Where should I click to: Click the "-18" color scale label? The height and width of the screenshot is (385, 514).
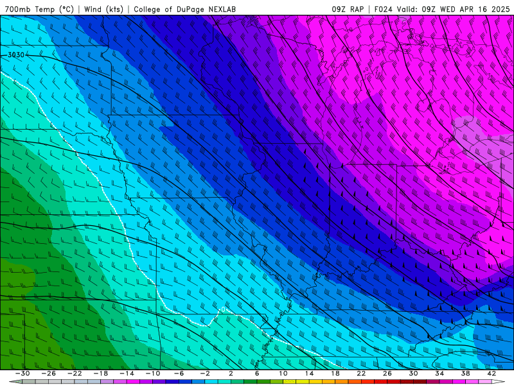point(101,373)
